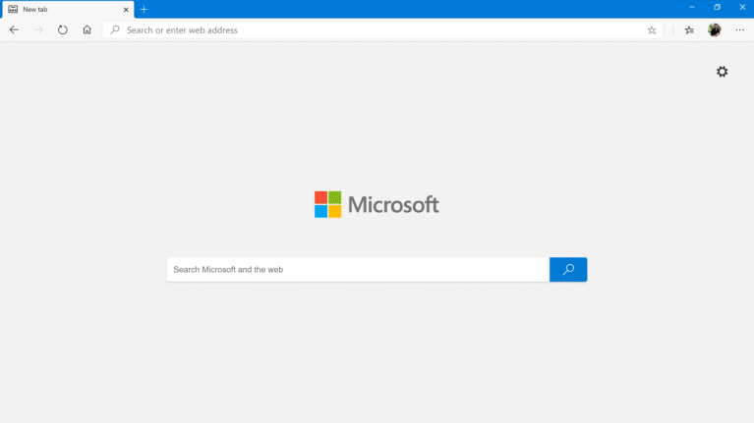Open the Home page icon
The width and height of the screenshot is (754, 423).
click(87, 30)
